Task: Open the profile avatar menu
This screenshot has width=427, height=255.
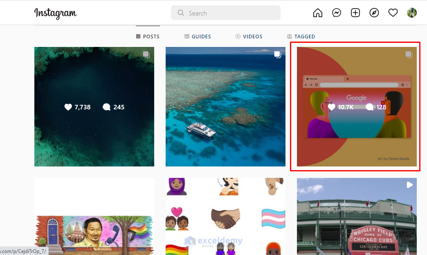Action: [x=411, y=13]
